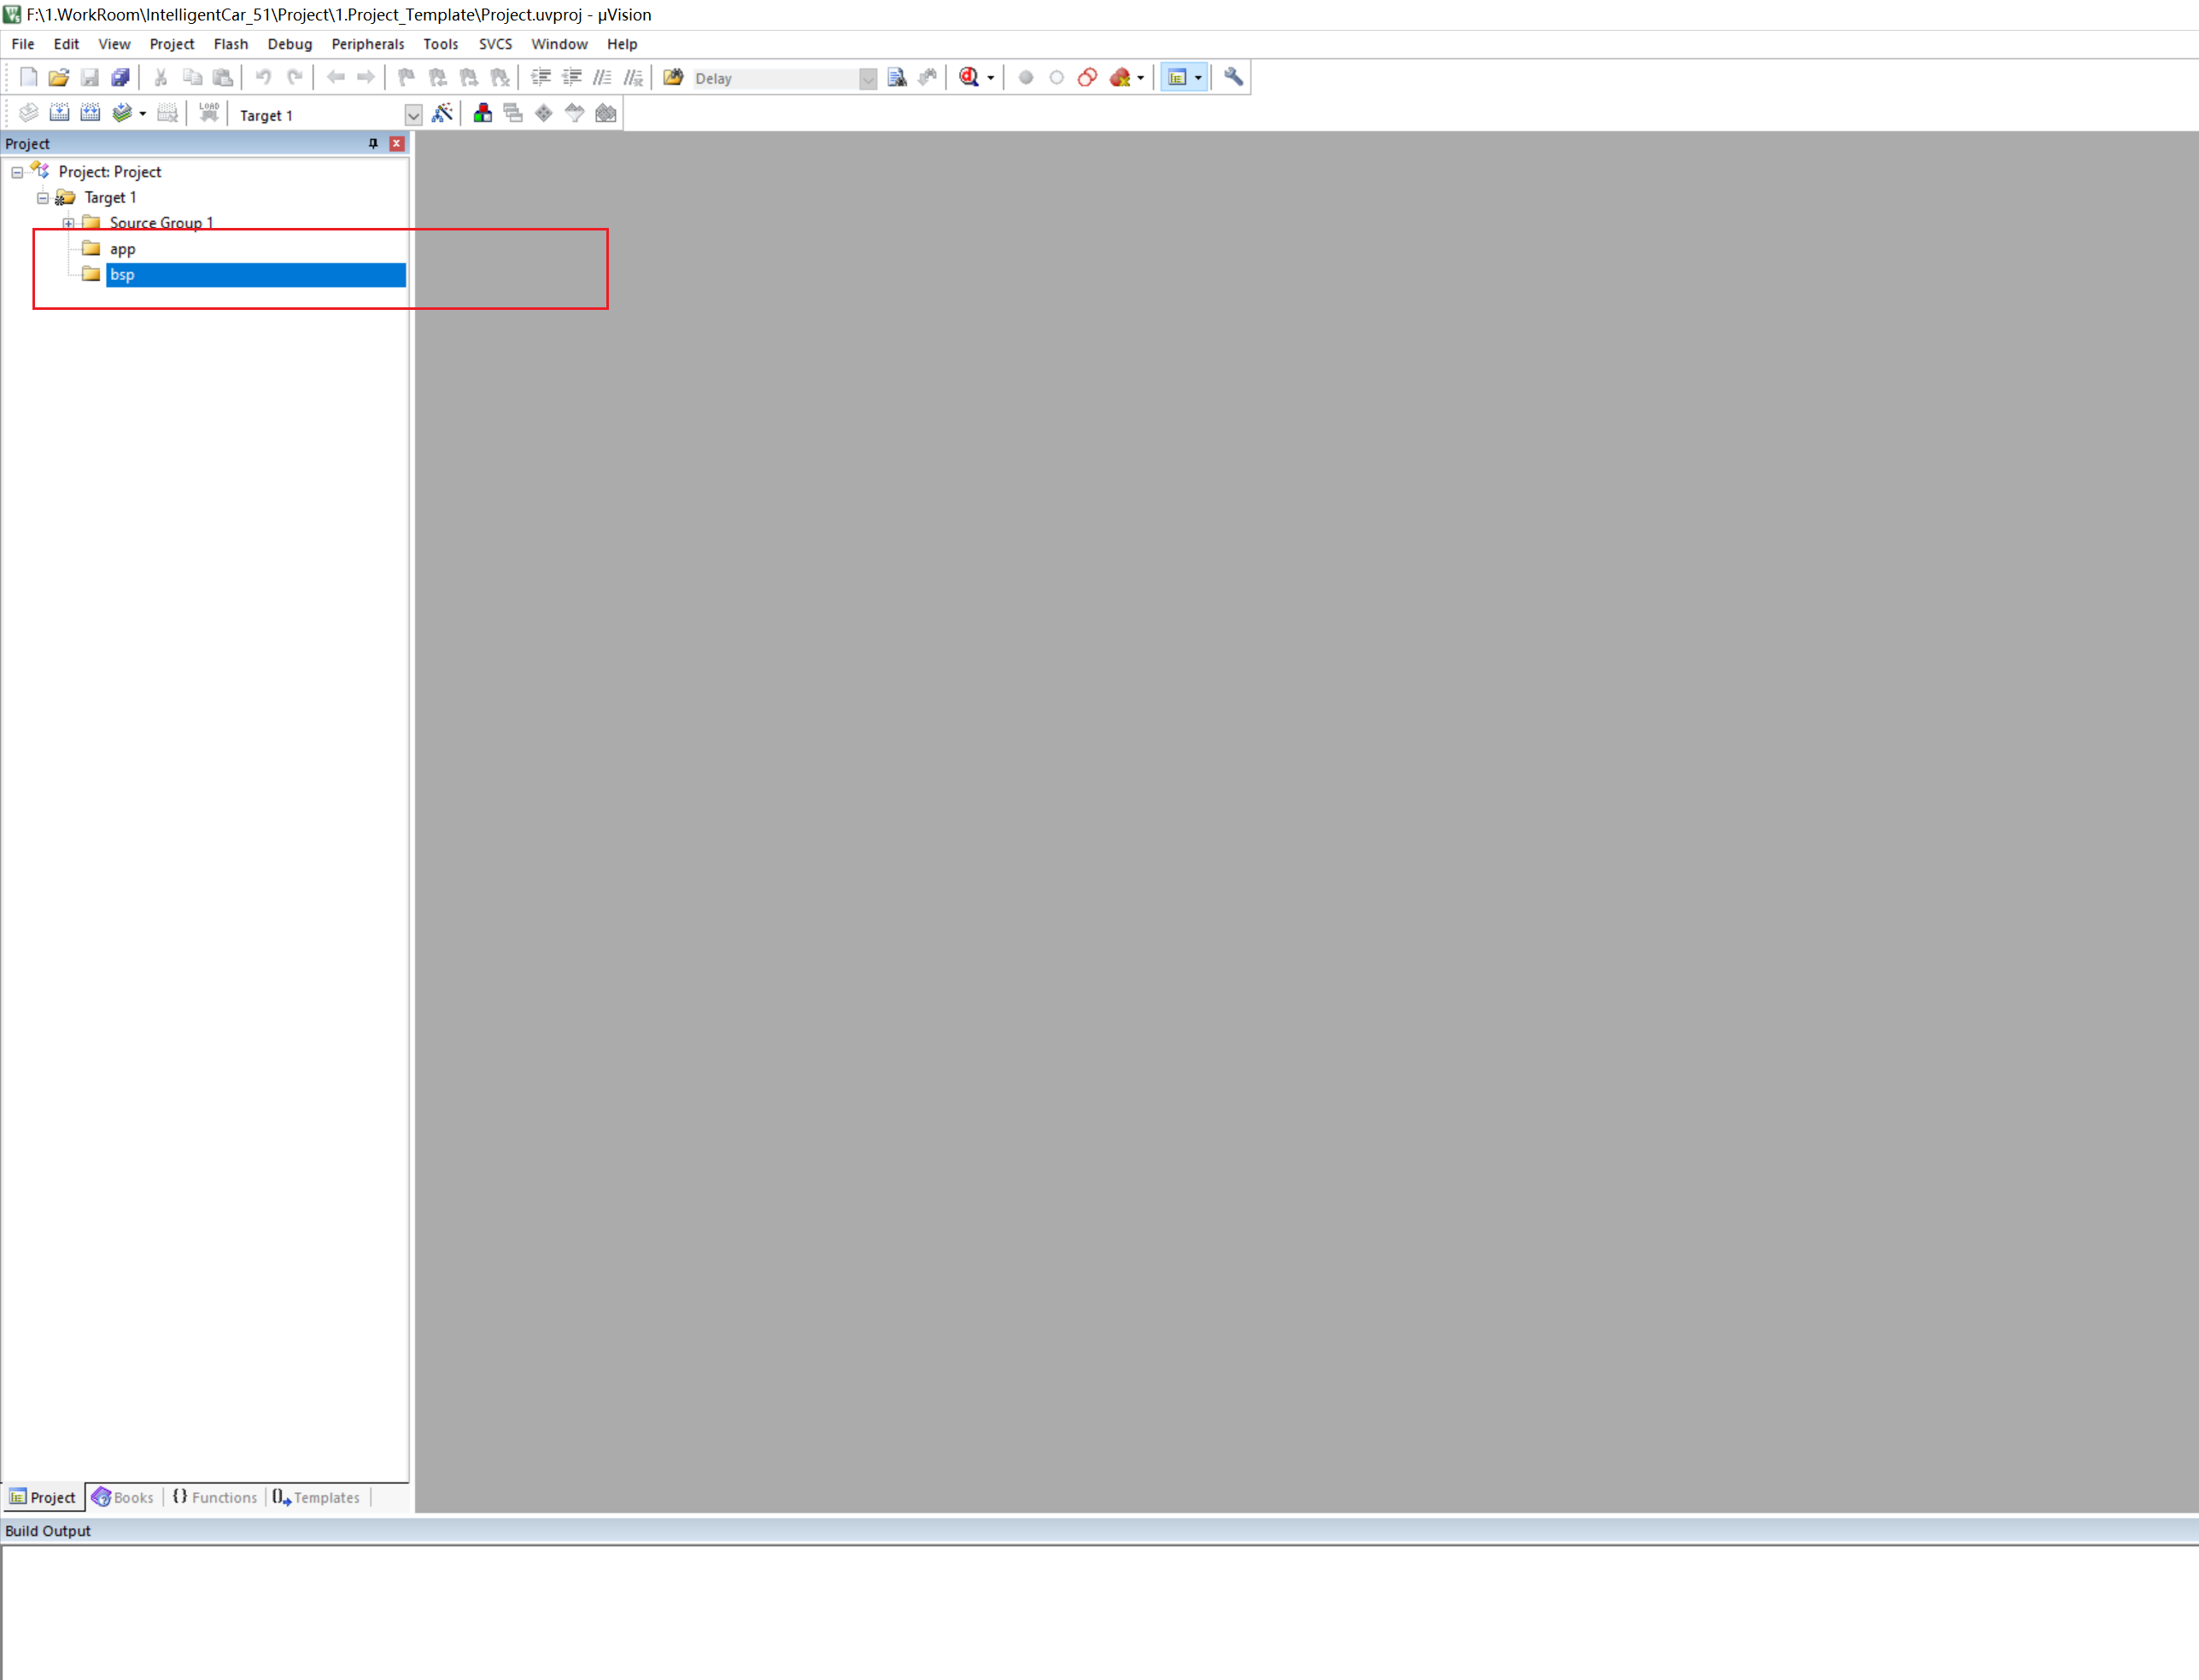This screenshot has width=2199, height=1680.
Task: Open the Edit menu
Action: tap(66, 44)
